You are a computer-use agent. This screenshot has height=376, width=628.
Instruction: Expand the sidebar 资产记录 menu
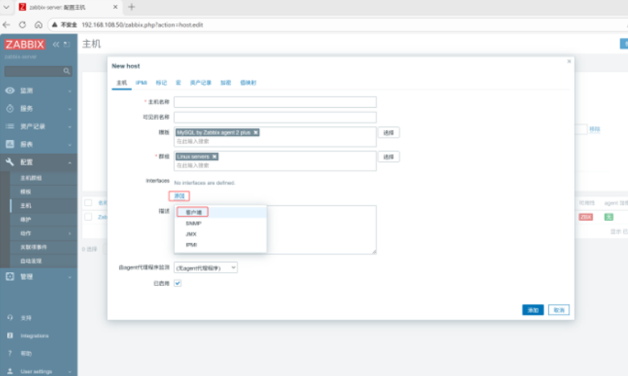click(x=39, y=126)
